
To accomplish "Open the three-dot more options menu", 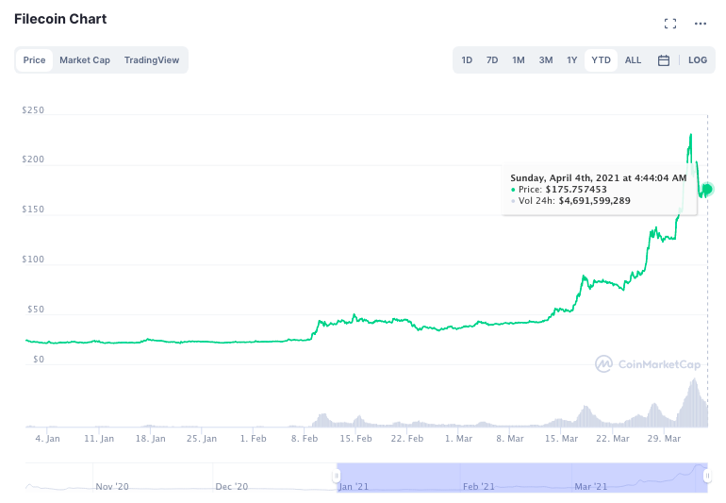I will (x=700, y=24).
